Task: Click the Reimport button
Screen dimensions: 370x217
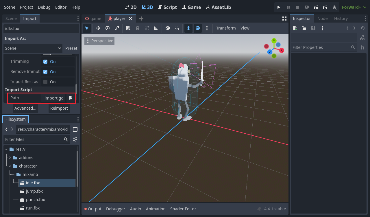Action: 59,108
